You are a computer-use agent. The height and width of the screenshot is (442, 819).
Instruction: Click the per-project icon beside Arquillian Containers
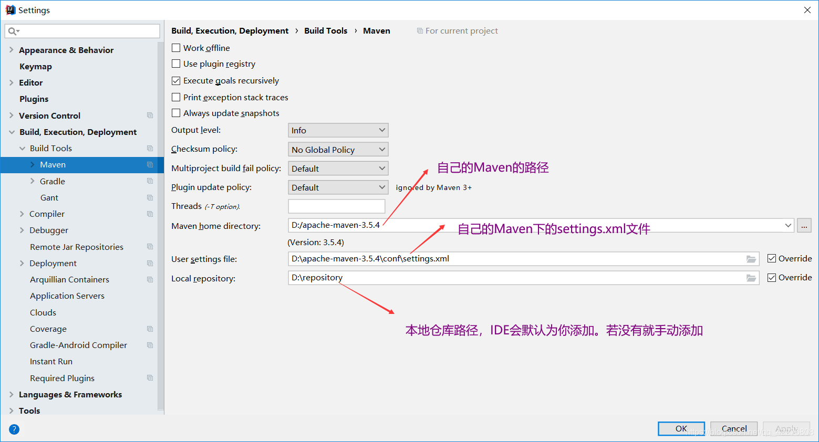pos(150,280)
